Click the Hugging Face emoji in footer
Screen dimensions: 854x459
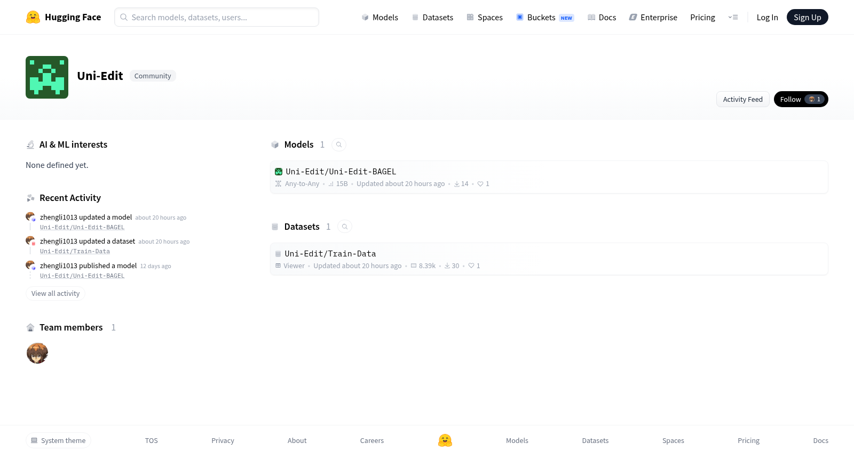click(445, 440)
